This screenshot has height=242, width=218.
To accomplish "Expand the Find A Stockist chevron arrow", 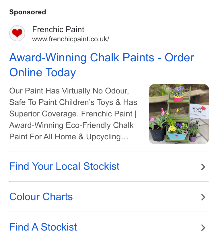I will coord(203,228).
